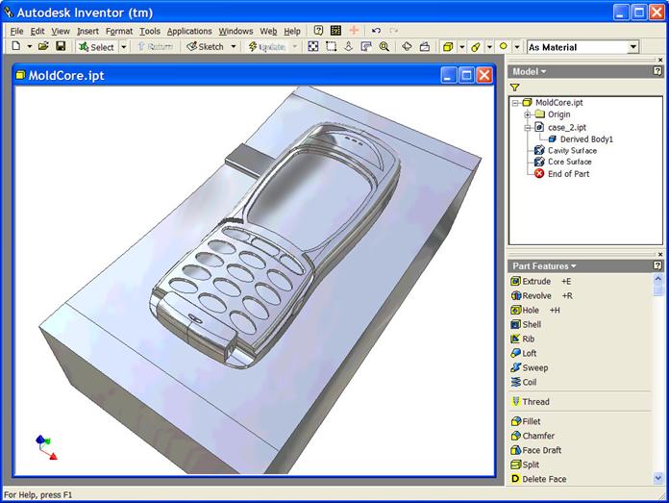Select the Sweep tool
Image resolution: width=669 pixels, height=503 pixels.
pos(533,367)
